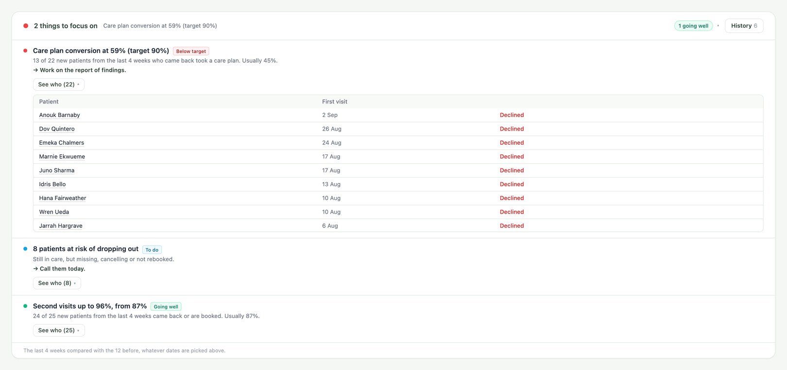Open patient Dov Quintero

(x=57, y=129)
